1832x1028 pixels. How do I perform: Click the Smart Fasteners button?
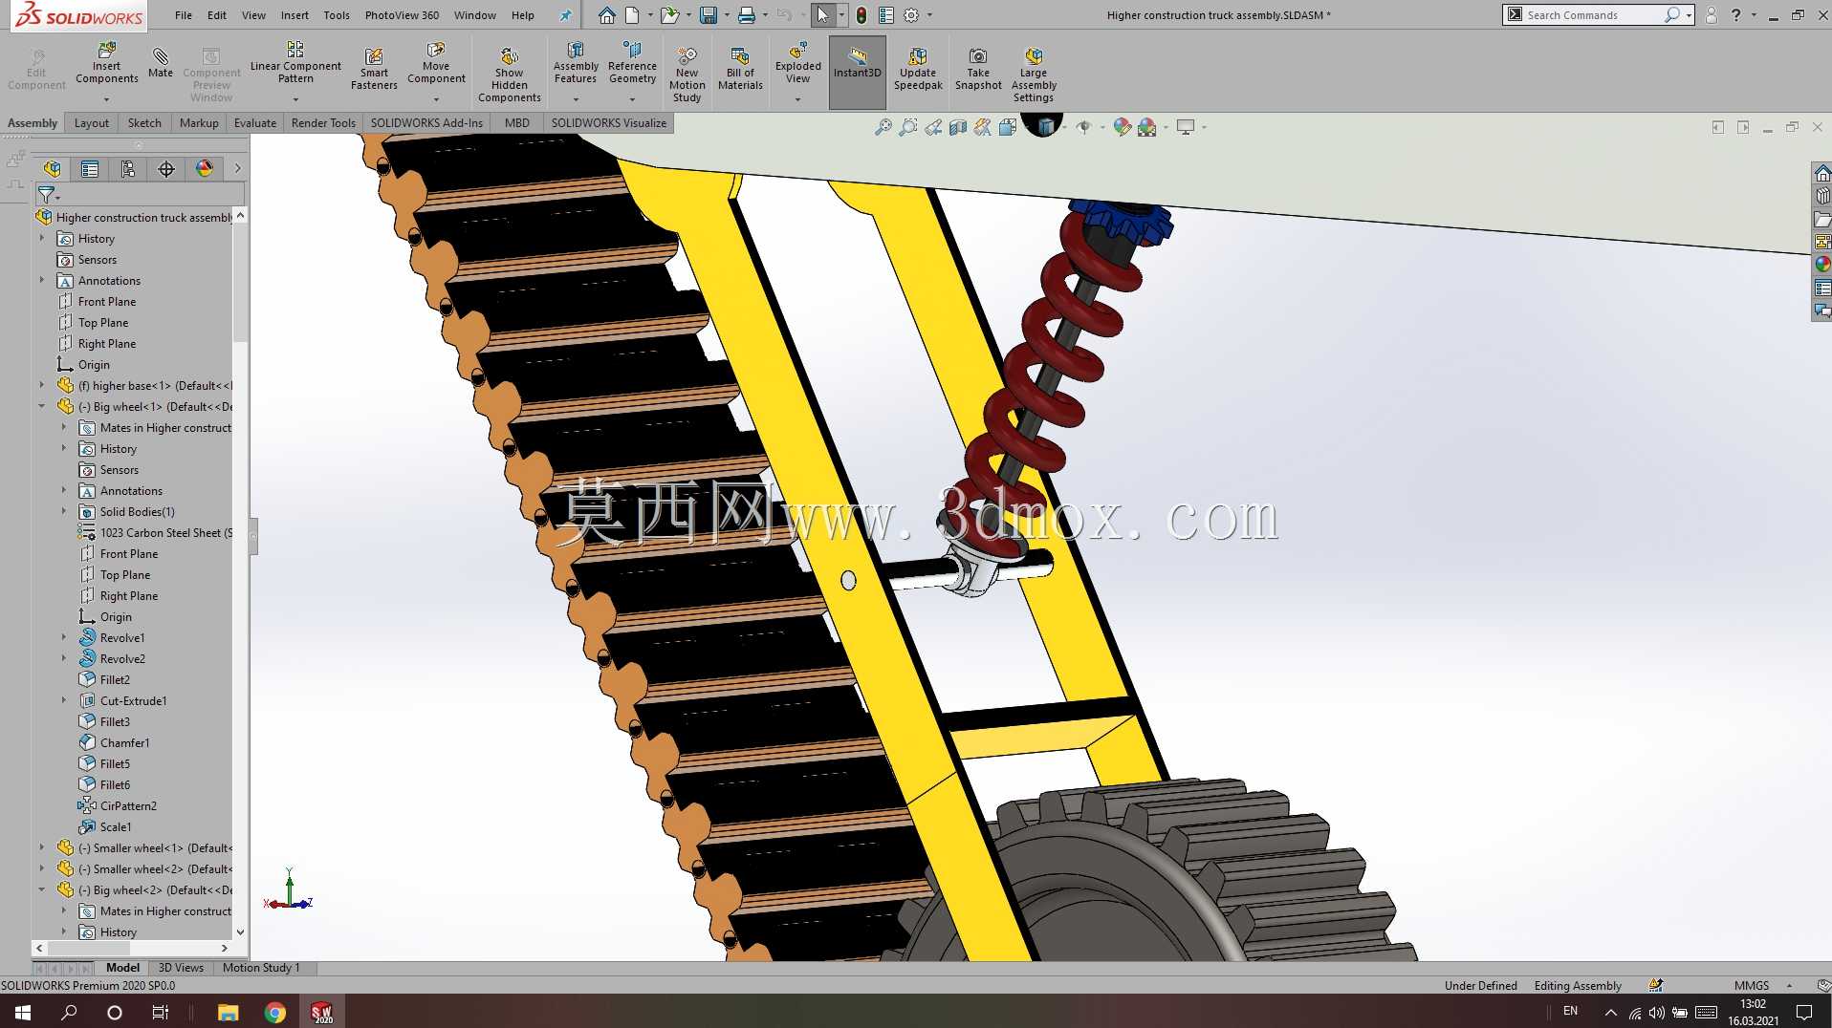point(374,69)
